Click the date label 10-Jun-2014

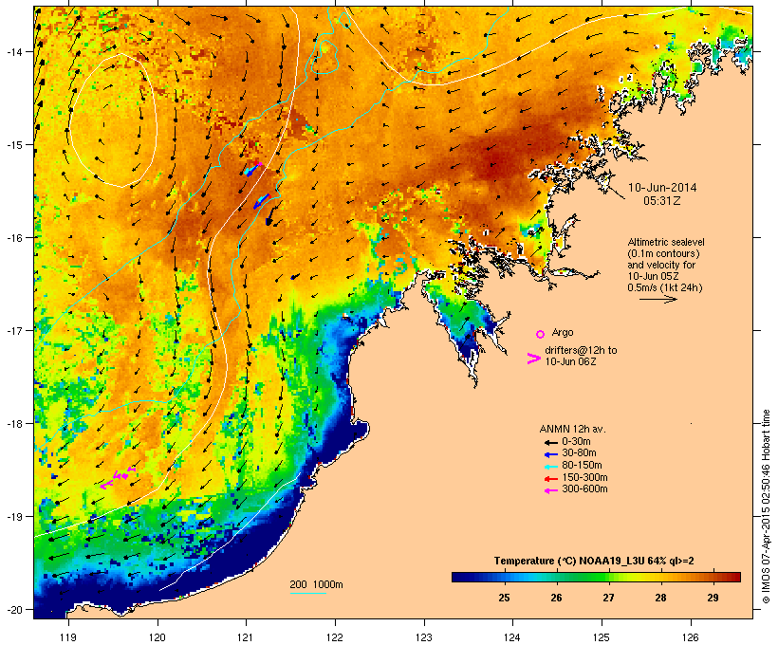point(662,188)
